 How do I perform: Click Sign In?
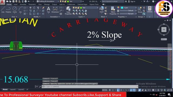[132, 1]
